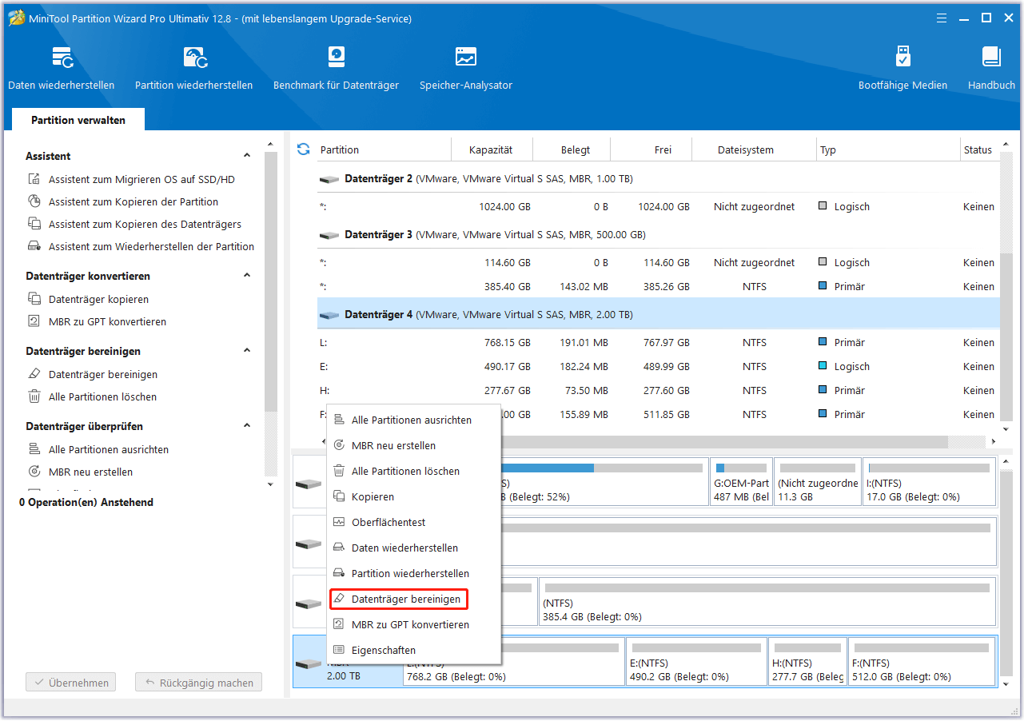This screenshot has height=721, width=1024.
Task: Select Kopieren in context menu
Action: click(x=414, y=497)
